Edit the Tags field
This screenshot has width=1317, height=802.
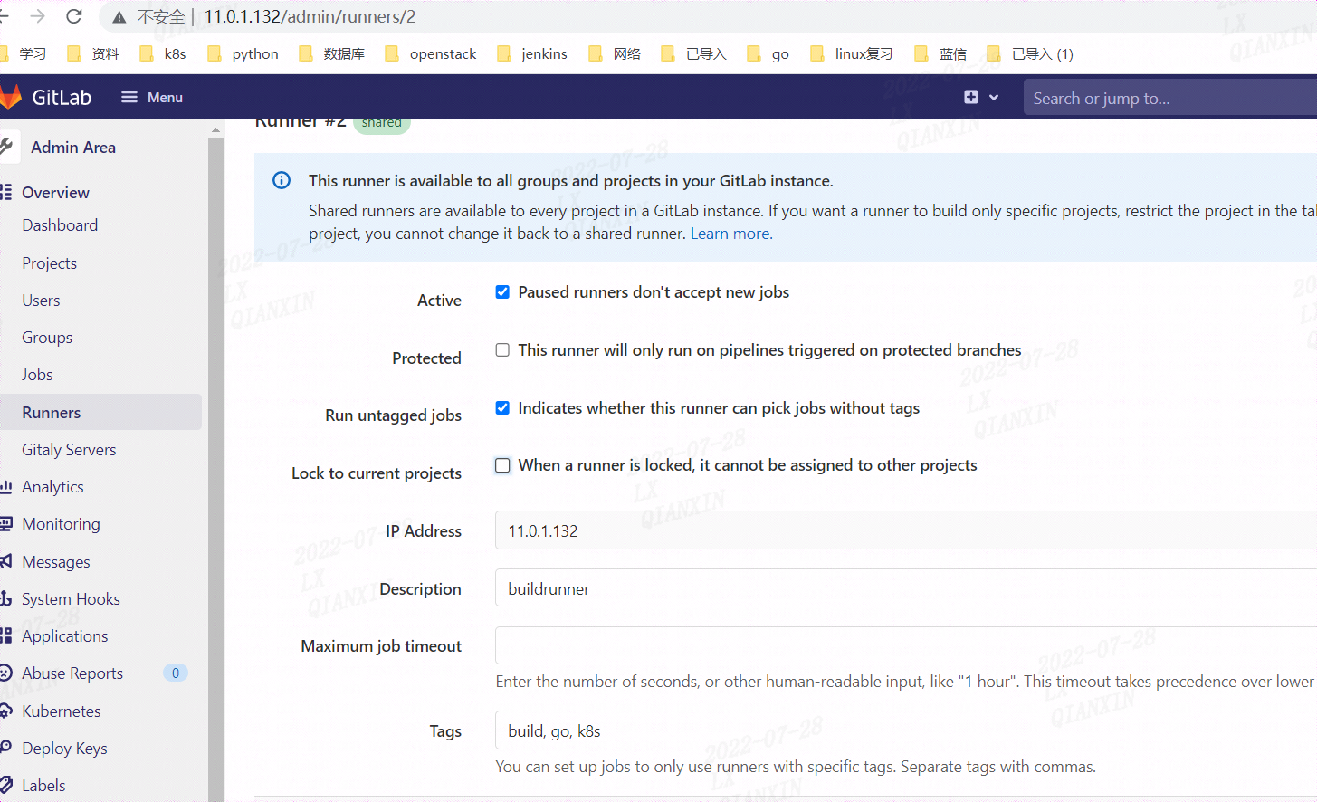906,730
